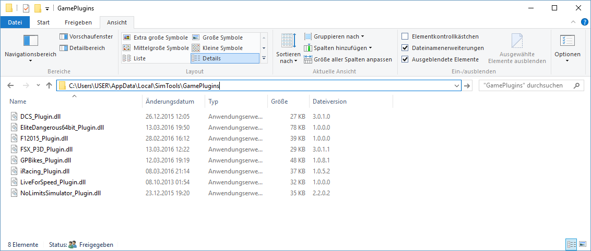Go back with the left arrow

pos(10,86)
